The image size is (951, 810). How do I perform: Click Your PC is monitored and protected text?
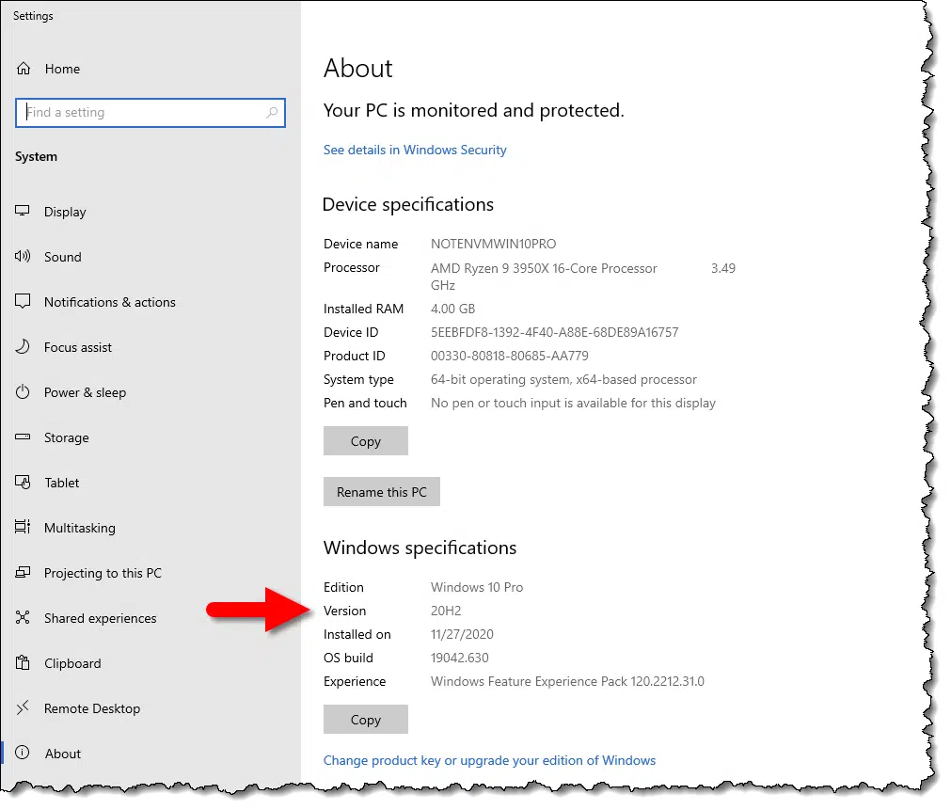tap(474, 110)
